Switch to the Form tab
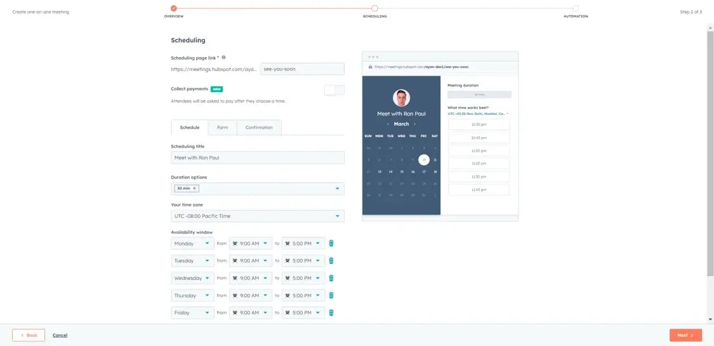 (223, 128)
